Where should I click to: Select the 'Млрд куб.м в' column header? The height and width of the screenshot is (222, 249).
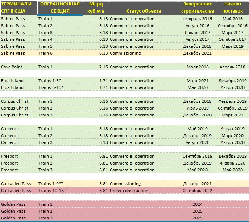[96, 8]
